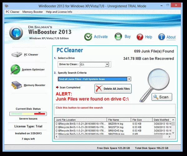Click 'Installed on 3/29/2013' text

click(28, 133)
